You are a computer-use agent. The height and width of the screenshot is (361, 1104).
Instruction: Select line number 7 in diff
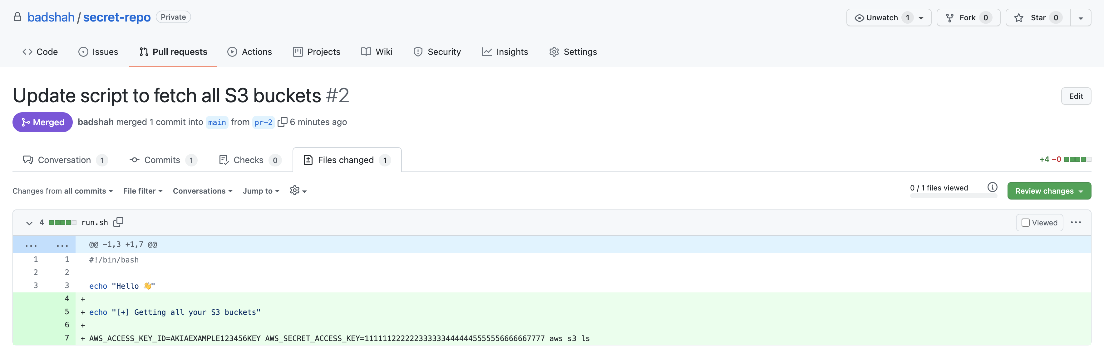tap(67, 338)
